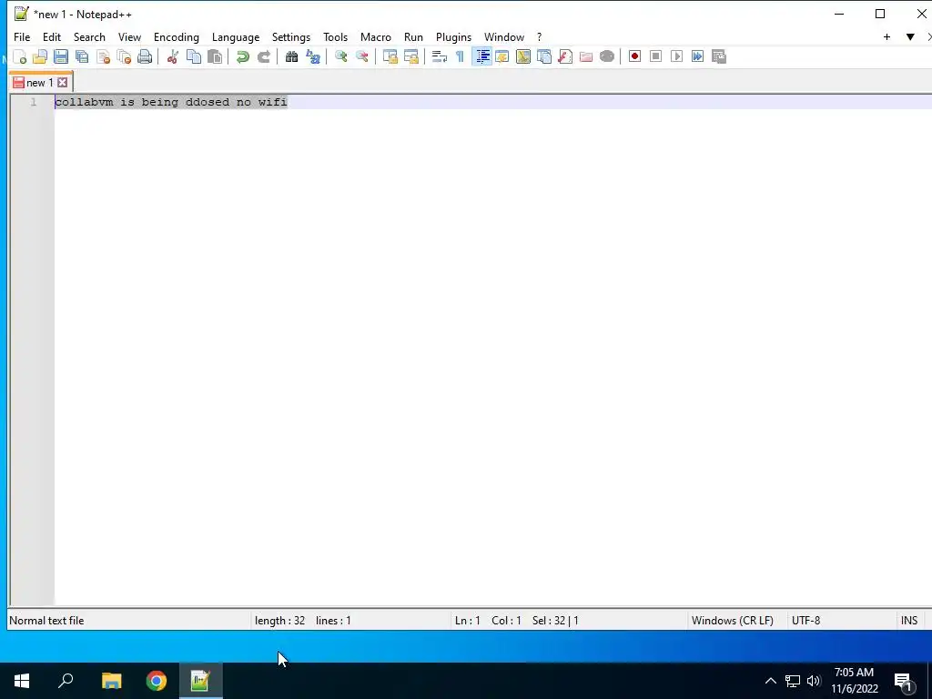
Task: Open the Search menu
Action: (89, 36)
